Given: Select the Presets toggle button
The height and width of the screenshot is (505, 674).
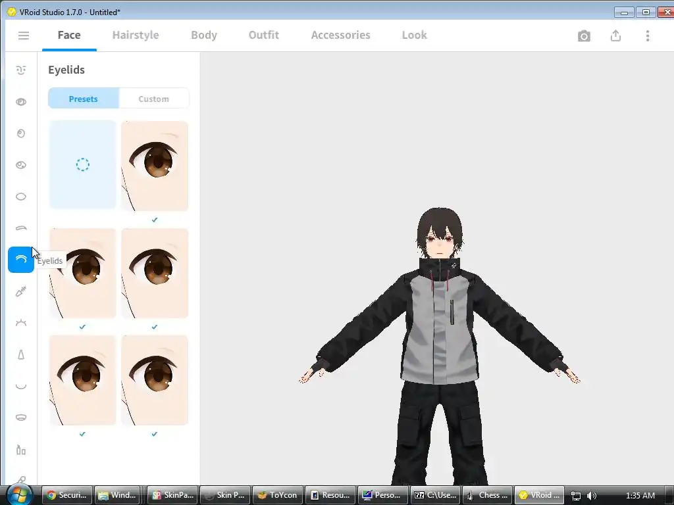Looking at the screenshot, I should click(x=84, y=99).
